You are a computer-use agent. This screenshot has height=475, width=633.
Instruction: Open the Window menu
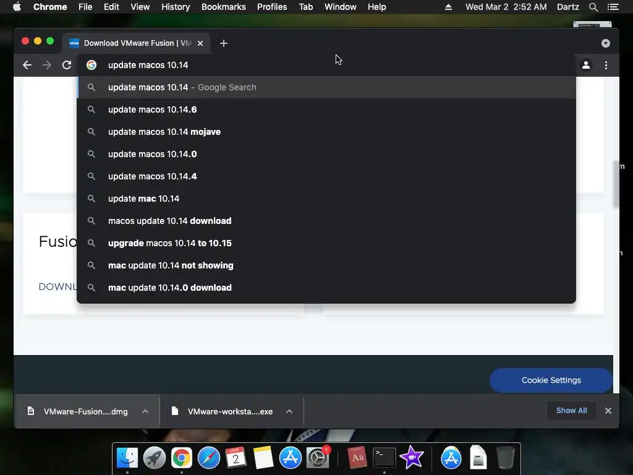point(341,7)
